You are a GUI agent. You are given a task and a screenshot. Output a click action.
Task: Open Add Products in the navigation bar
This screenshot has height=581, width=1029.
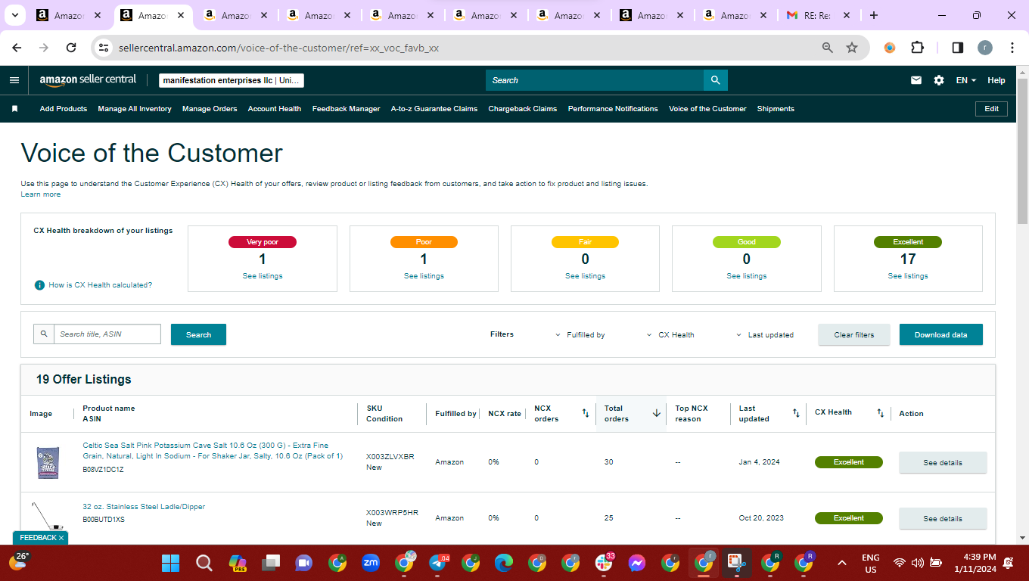click(x=64, y=109)
